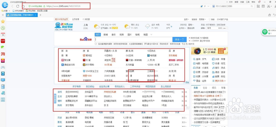This screenshot has width=276, height=127.
Task: Open the 12306·机票 link
Action: (x=153, y=65)
